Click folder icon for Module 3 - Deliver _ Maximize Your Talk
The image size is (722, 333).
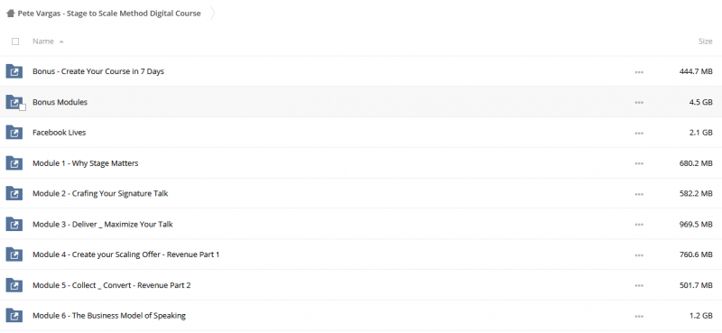coord(14,225)
